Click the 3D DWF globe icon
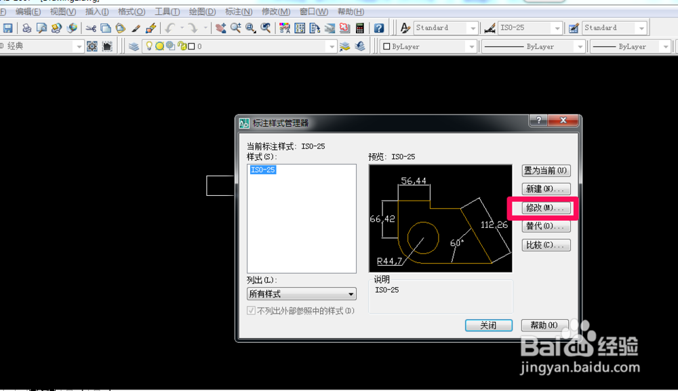Viewport: 678px width, 391px height. [72, 28]
